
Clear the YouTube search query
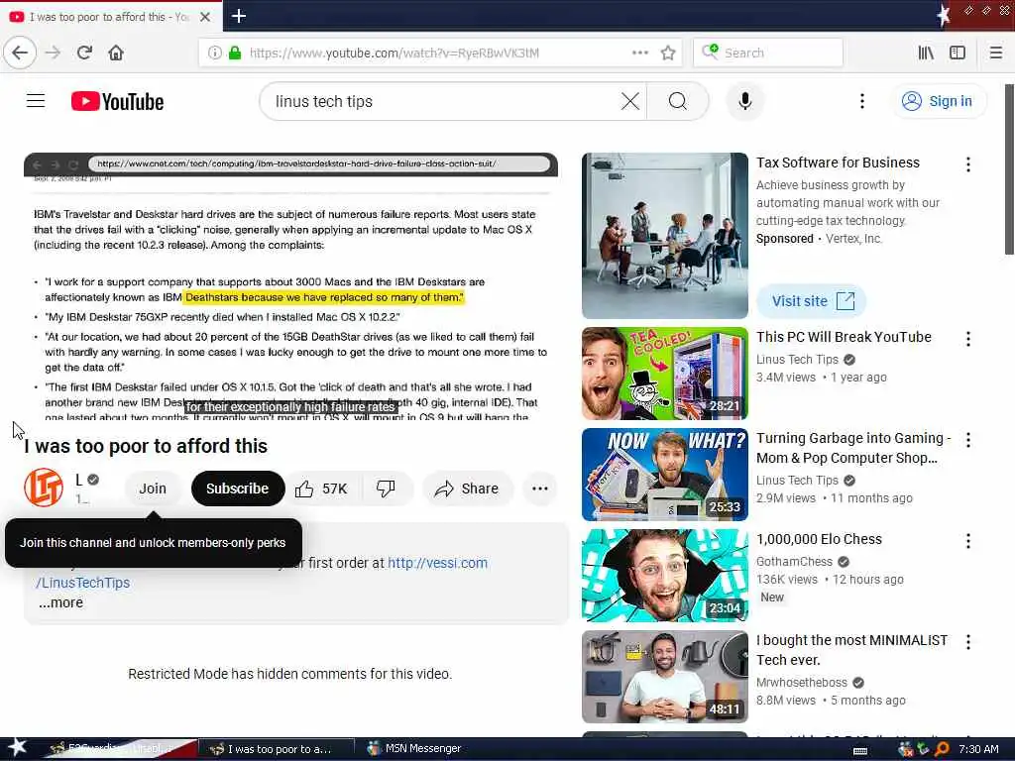629,101
